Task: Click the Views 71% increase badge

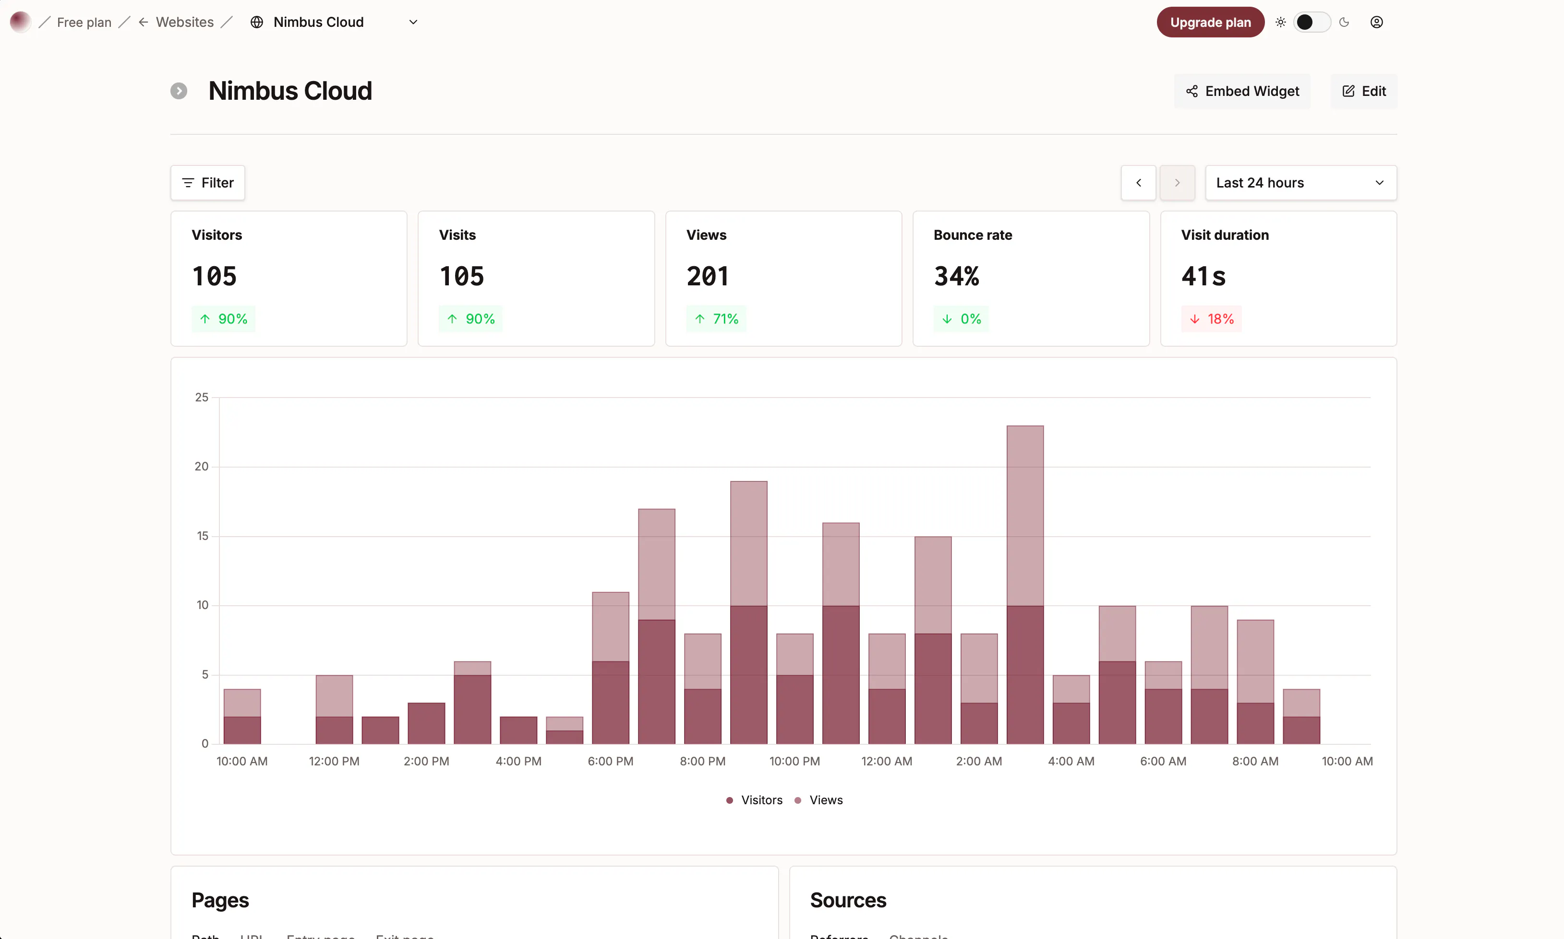Action: coord(716,319)
